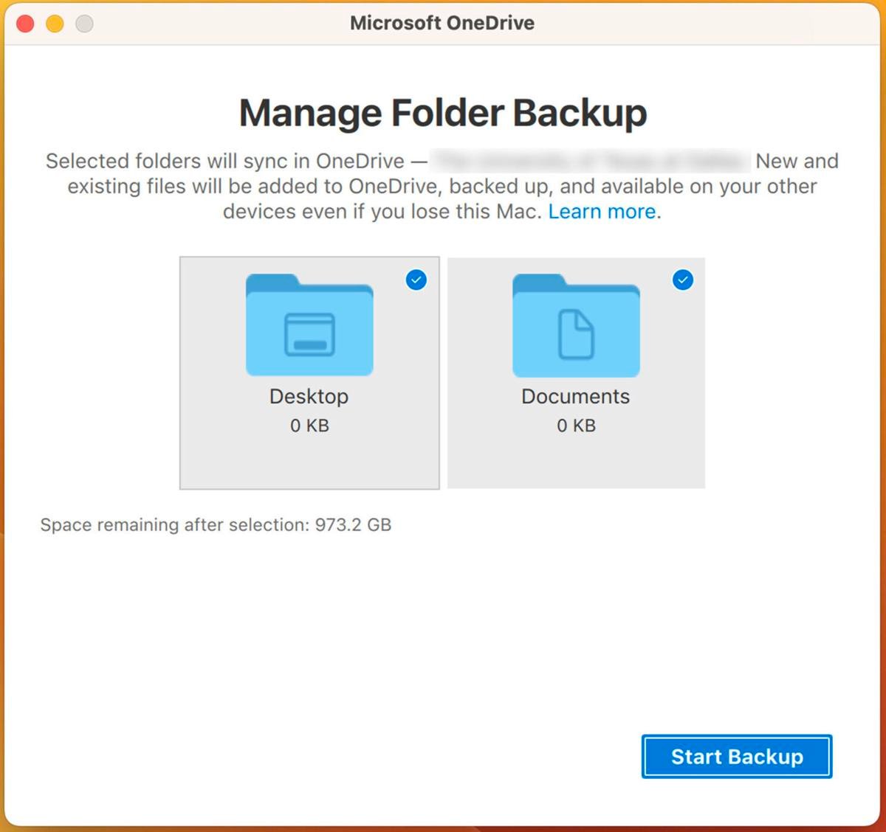This screenshot has height=832, width=886.
Task: Click the space remaining text
Action: tap(217, 524)
